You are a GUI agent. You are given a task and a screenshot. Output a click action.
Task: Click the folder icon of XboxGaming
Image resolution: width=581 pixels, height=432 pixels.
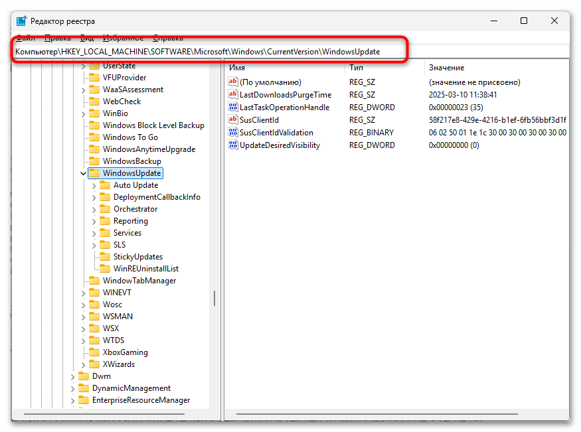coord(94,352)
